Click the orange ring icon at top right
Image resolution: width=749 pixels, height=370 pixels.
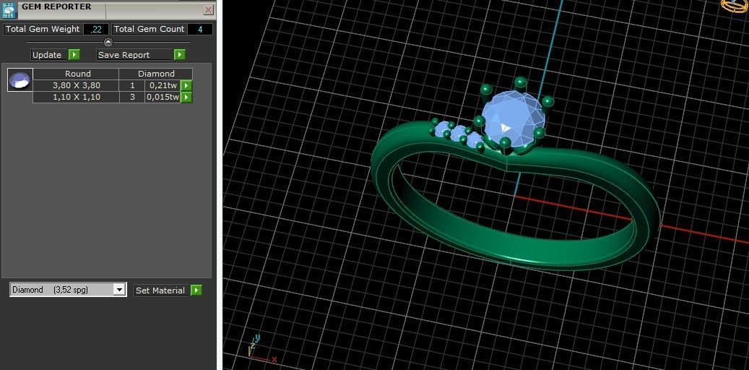(735, 5)
